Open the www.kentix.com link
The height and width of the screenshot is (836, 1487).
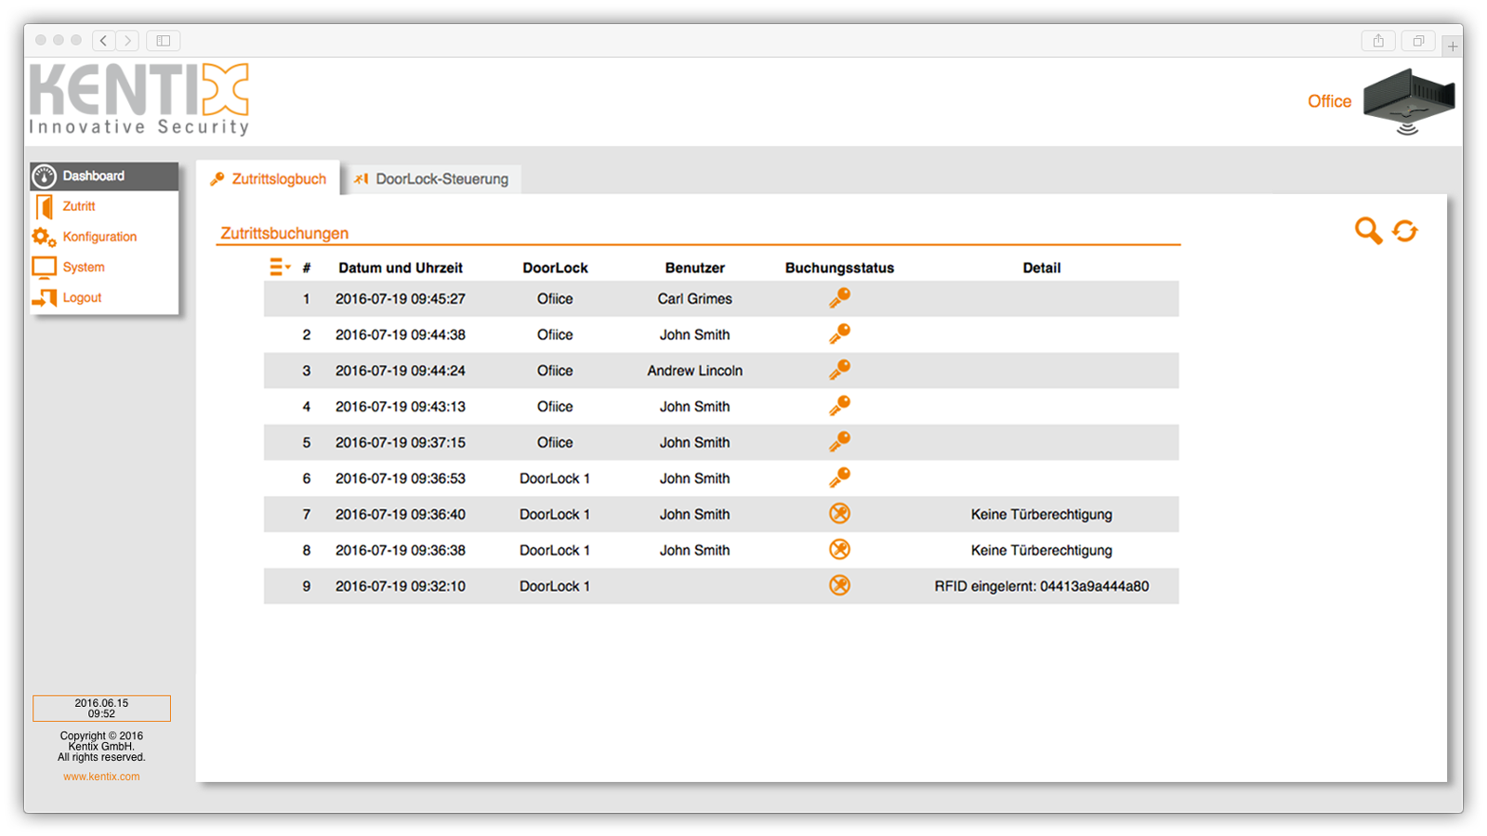(x=101, y=777)
